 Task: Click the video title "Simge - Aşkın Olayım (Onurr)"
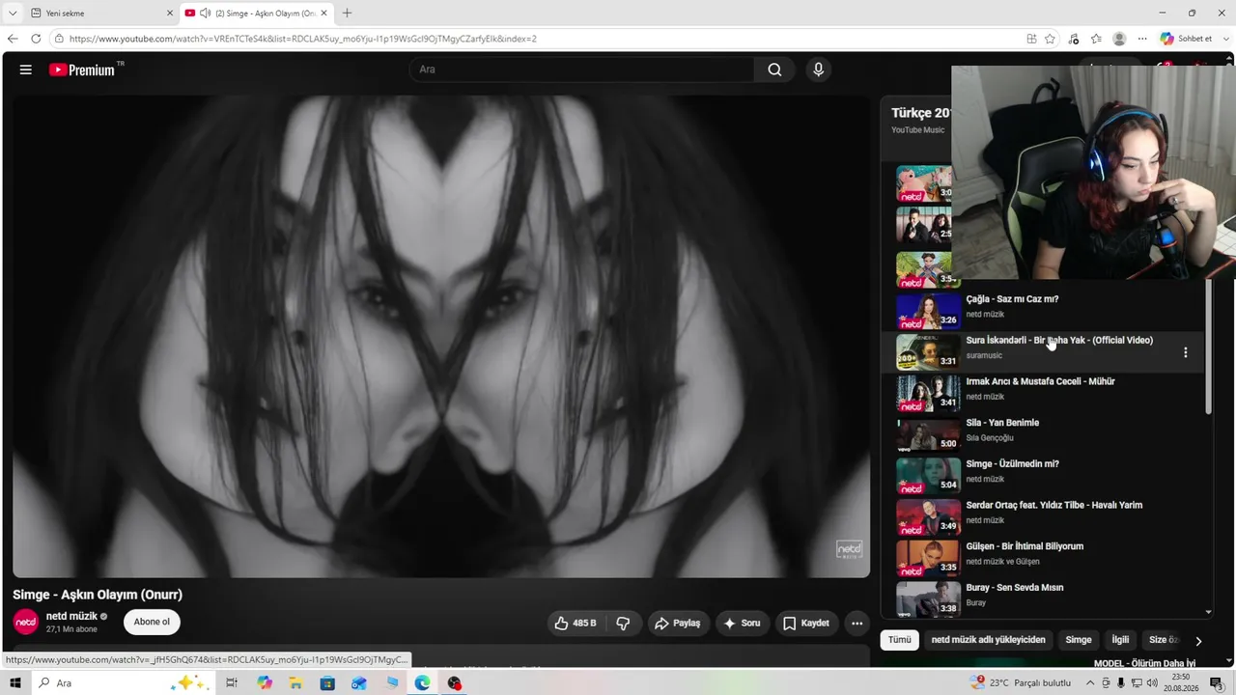(x=98, y=595)
